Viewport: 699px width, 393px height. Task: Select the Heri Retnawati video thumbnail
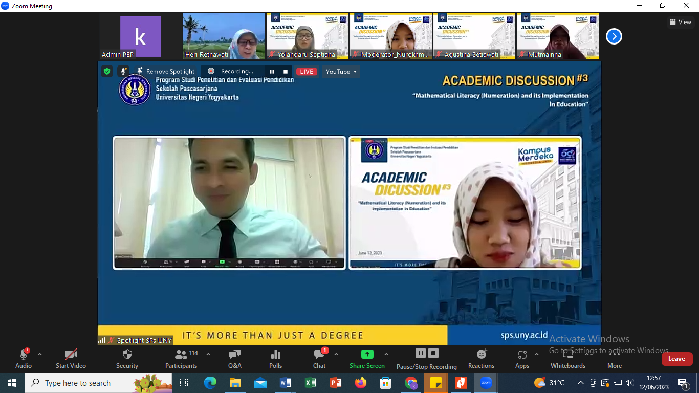[224, 36]
